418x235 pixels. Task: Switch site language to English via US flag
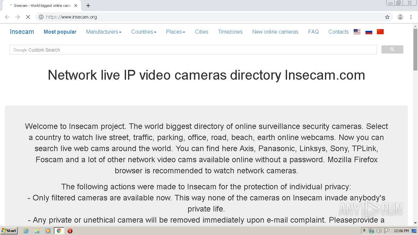pos(357,32)
